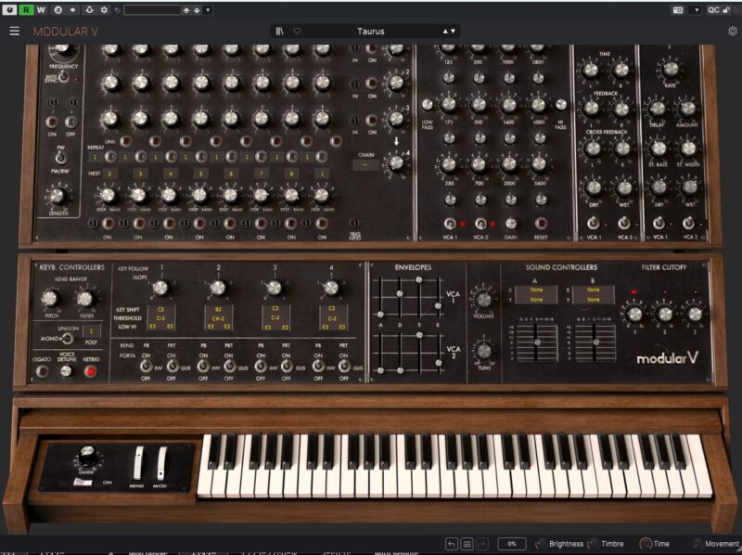
Task: Open the Modular V hamburger menu
Action: point(15,32)
